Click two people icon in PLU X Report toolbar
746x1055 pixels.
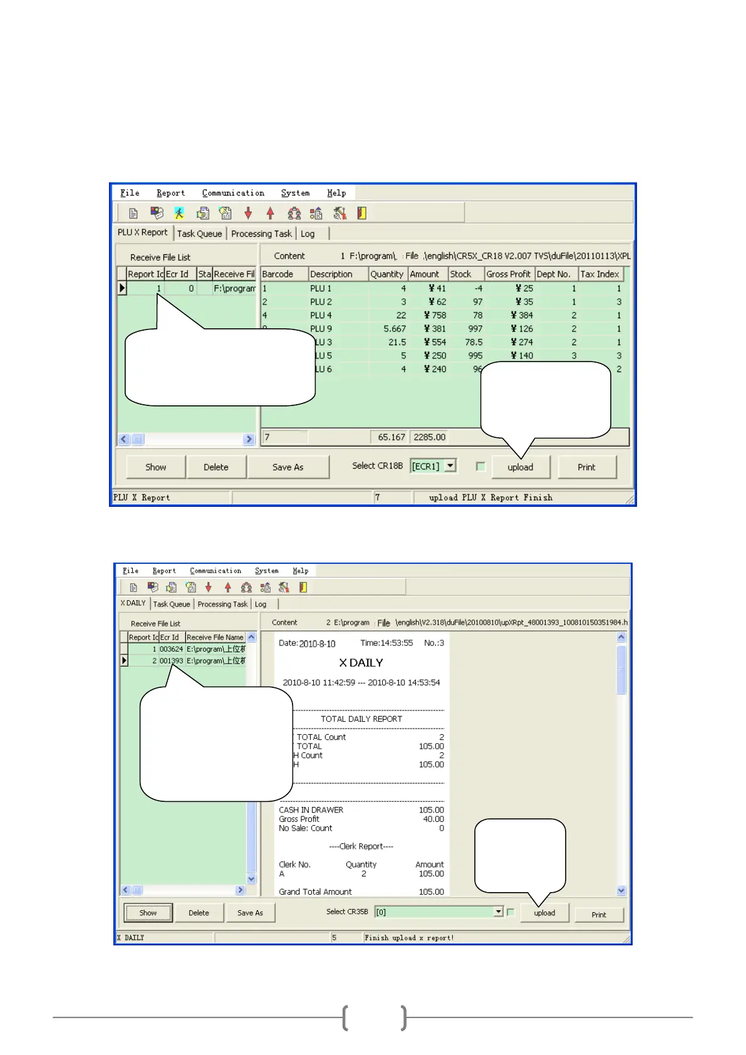point(294,214)
